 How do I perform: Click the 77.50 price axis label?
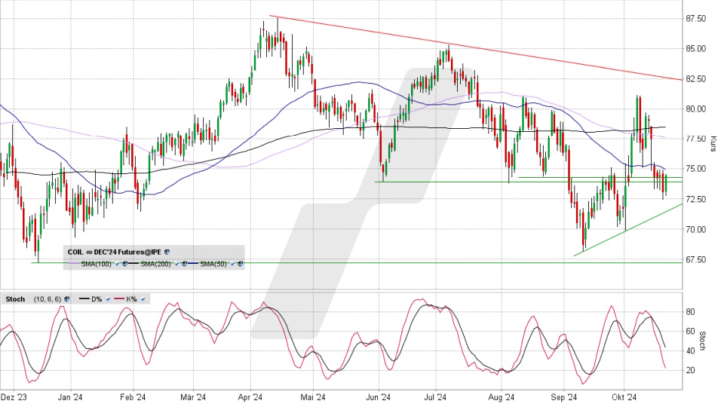pyautogui.click(x=696, y=139)
